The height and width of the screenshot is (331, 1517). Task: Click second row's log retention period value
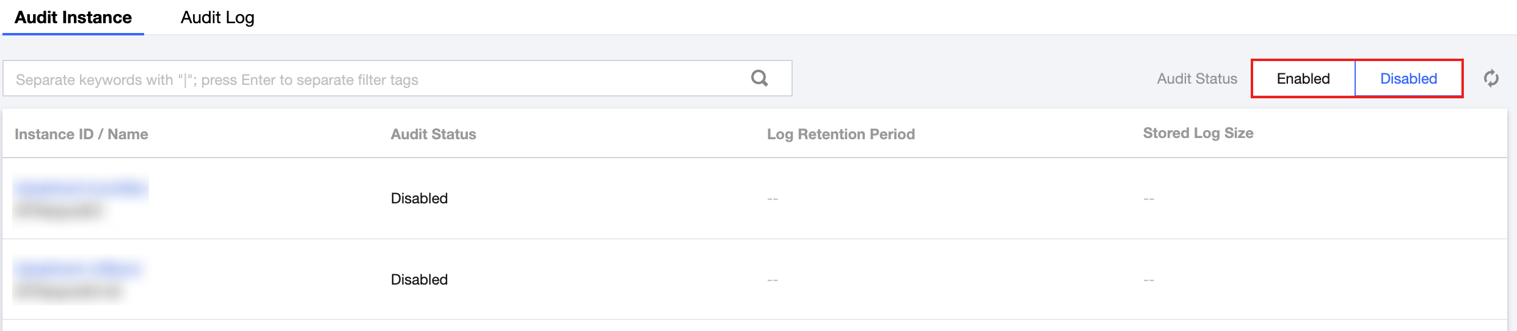[x=773, y=280]
